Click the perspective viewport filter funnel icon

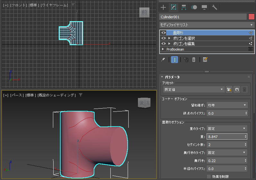pos(81,95)
